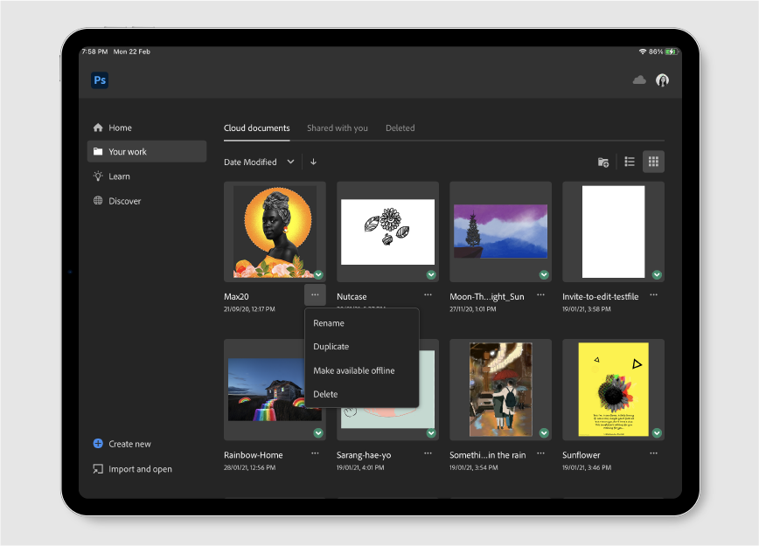Viewport: 759px width, 546px height.
Task: Open more options for Sarang-hae-yo
Action: coord(428,453)
